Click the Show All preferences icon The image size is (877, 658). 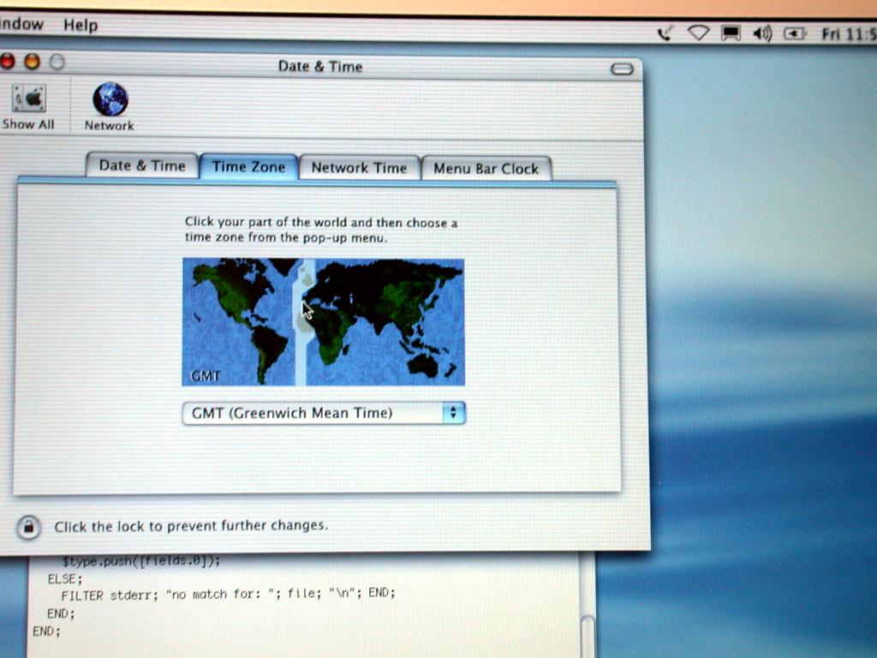pyautogui.click(x=28, y=106)
